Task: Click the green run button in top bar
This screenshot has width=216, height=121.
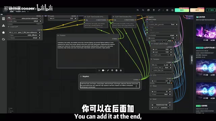Action: [x=182, y=10]
